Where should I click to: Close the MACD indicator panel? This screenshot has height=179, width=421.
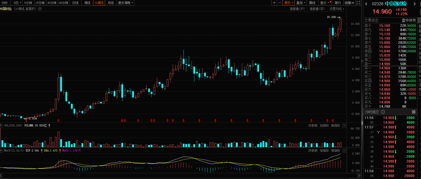click(344, 150)
